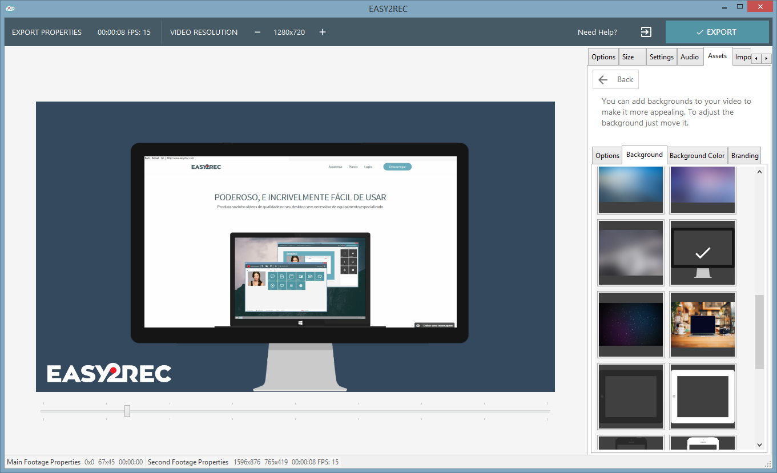Screen dimensions: 777x473
Task: Click the "0x0" status bar value
Action: (x=89, y=462)
